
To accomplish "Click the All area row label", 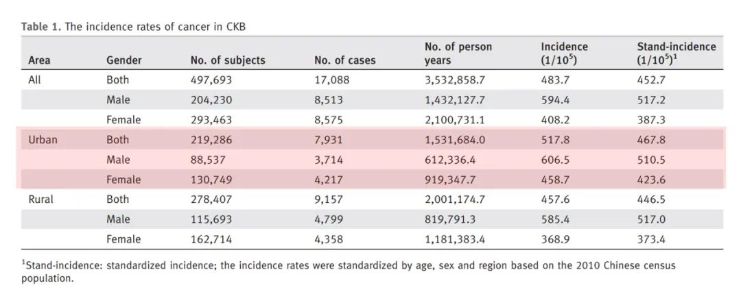I will coord(34,80).
